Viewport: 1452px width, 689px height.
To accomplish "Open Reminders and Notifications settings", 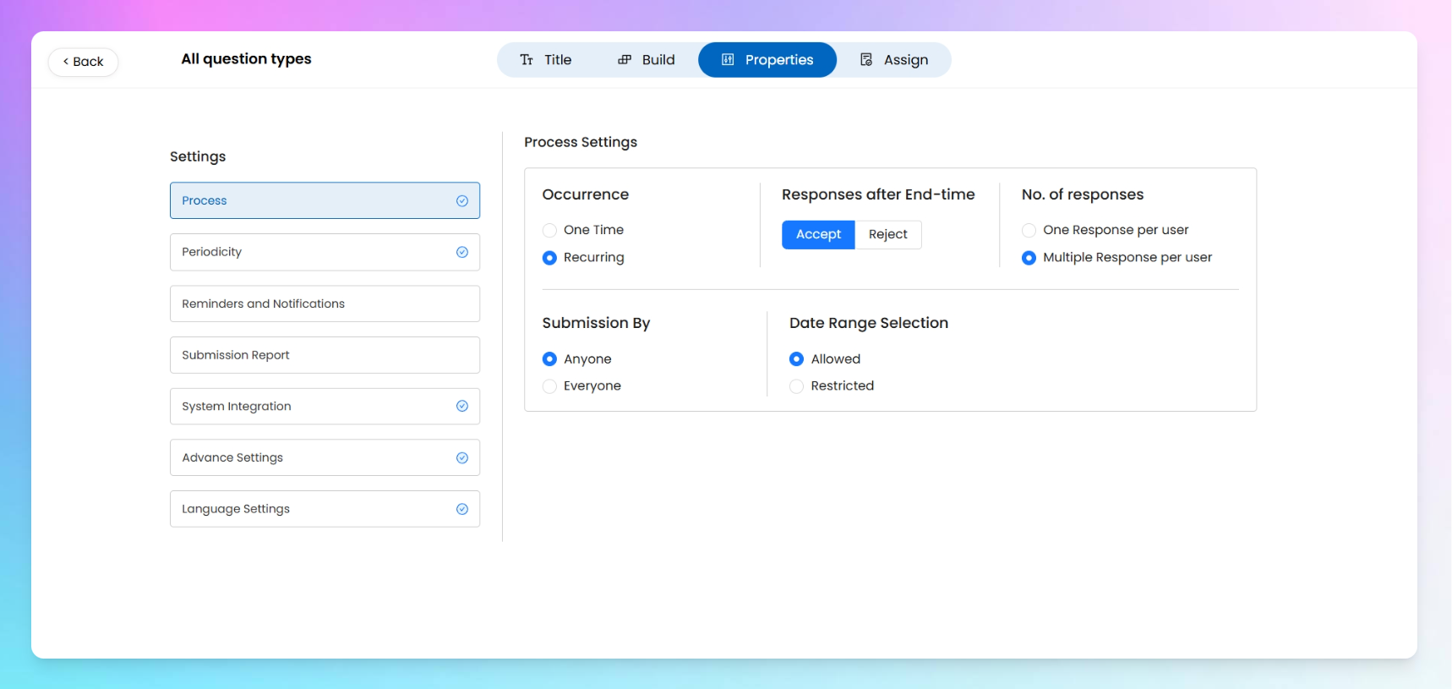I will coord(325,303).
